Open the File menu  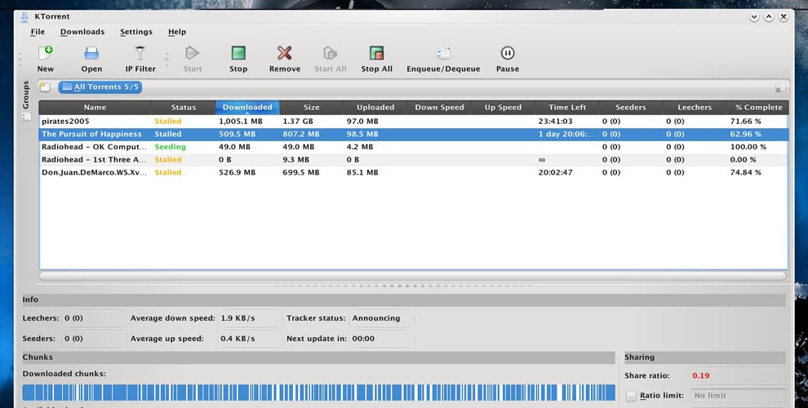pos(38,32)
